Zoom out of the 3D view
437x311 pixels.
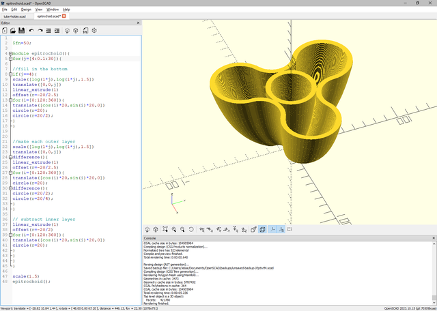182,229
